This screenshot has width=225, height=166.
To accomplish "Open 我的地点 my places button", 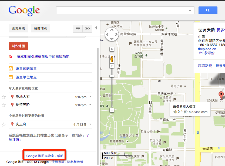I will pos(41,28).
